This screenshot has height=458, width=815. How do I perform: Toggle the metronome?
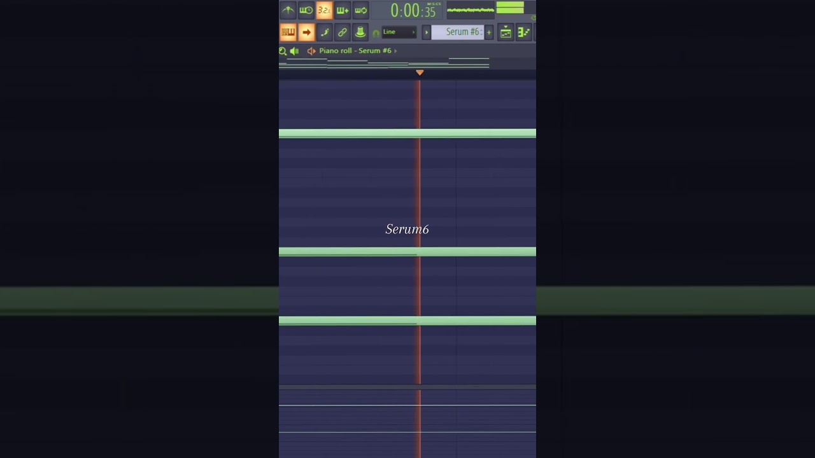pyautogui.click(x=288, y=10)
